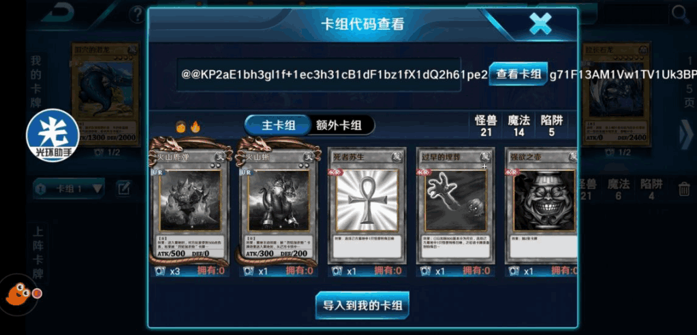The height and width of the screenshot is (335, 697).
Task: Click the search magnifier icon
Action: (x=680, y=15)
